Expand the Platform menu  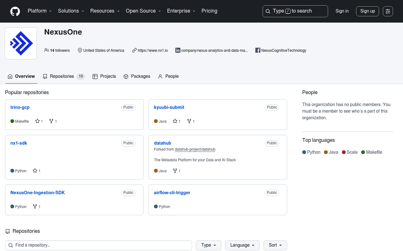coord(40,11)
